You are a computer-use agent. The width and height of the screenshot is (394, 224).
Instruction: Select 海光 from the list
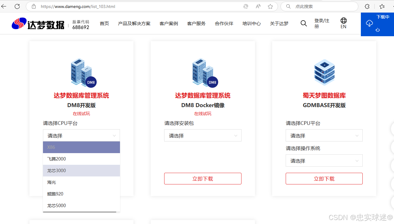[x=81, y=182]
